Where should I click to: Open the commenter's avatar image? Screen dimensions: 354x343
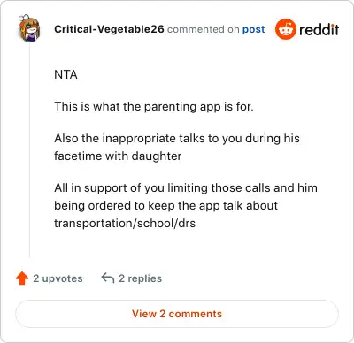(x=29, y=28)
